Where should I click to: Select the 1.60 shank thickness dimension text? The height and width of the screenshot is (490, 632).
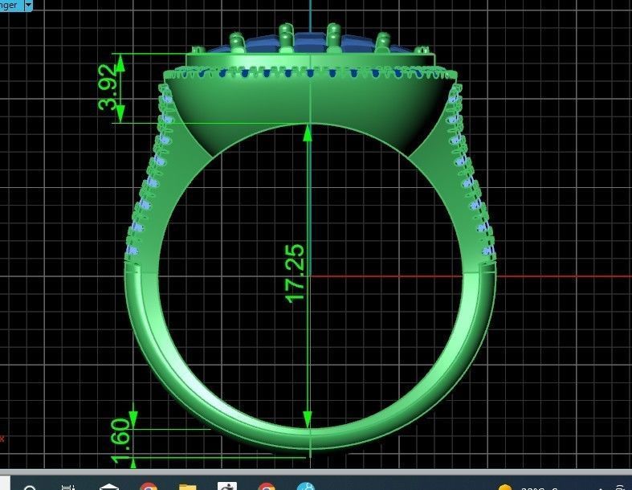[x=120, y=441]
